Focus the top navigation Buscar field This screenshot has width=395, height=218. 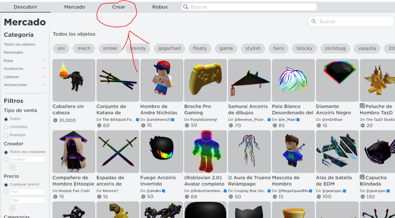pos(249,7)
